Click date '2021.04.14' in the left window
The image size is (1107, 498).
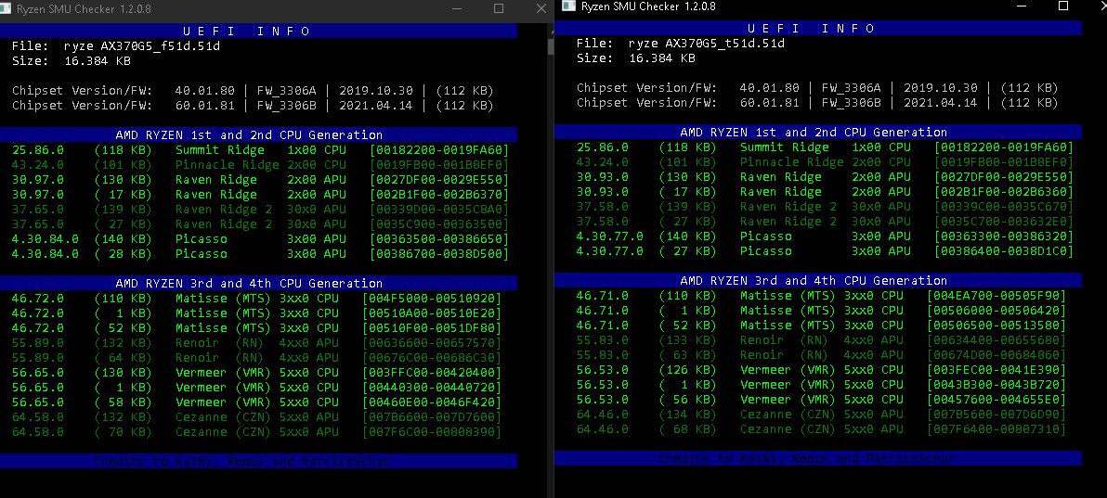click(x=375, y=106)
